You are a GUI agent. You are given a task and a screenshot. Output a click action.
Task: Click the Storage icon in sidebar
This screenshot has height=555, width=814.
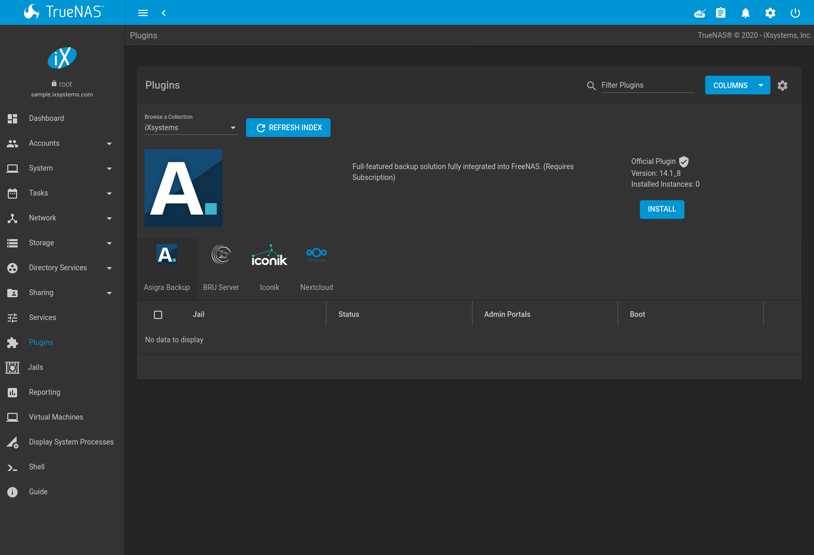tap(12, 243)
